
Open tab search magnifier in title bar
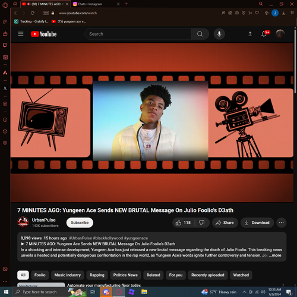click(x=261, y=4)
